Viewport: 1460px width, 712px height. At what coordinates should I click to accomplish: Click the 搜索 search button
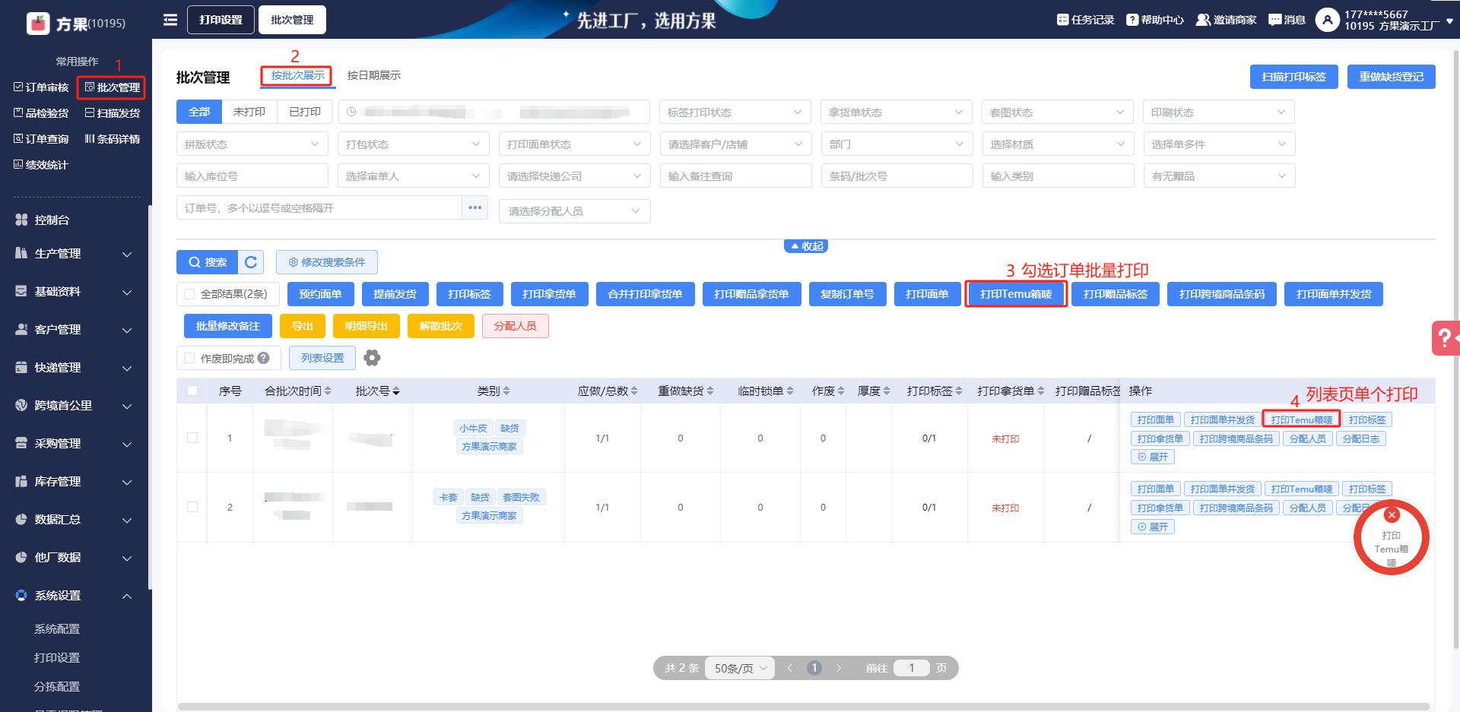tap(208, 262)
